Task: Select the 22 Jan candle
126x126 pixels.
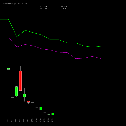Action: (x=49, y=115)
